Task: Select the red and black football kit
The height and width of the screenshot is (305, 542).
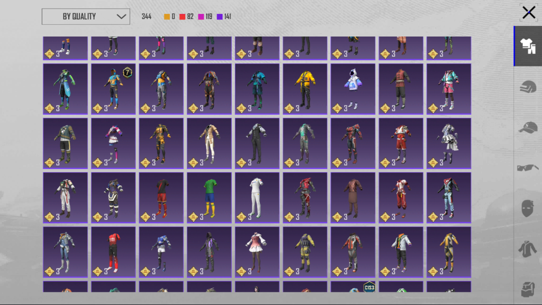Action: [x=161, y=198]
